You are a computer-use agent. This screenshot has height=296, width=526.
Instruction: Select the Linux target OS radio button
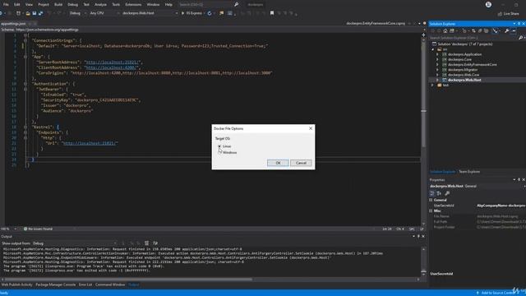click(x=219, y=146)
